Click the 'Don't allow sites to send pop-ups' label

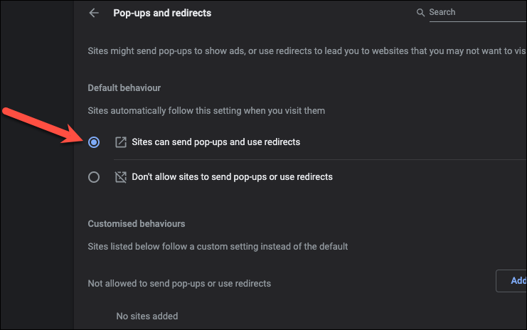(x=233, y=177)
